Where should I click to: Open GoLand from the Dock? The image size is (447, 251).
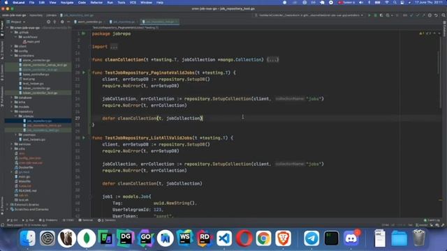point(145,238)
